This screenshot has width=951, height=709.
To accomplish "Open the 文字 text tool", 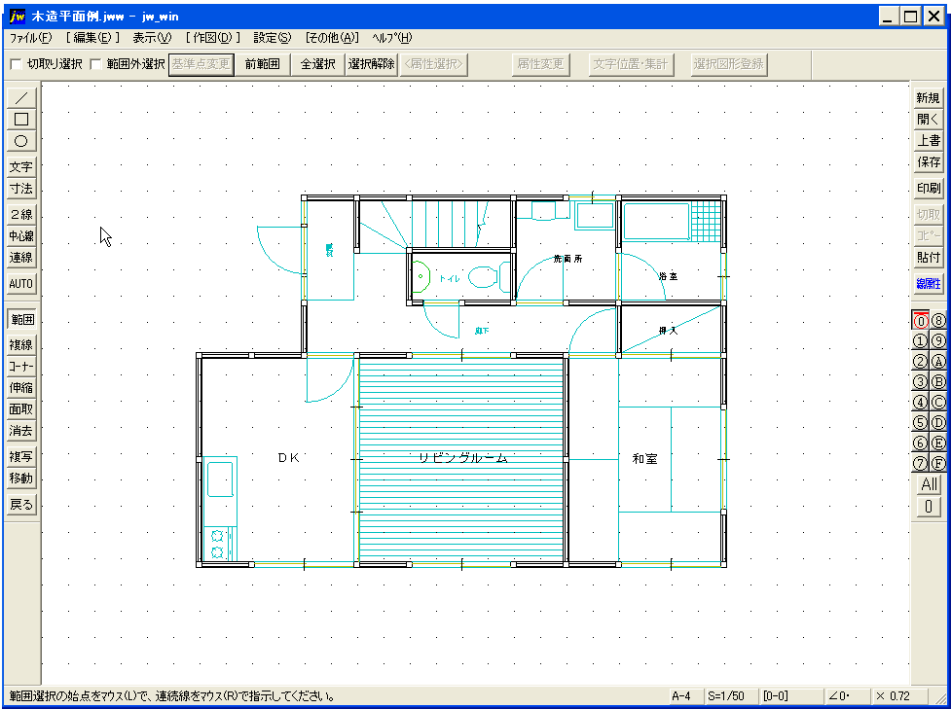I will point(21,166).
